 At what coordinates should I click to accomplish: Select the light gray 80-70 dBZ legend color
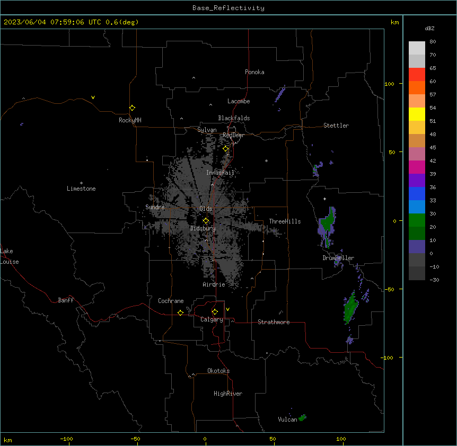tap(417, 48)
